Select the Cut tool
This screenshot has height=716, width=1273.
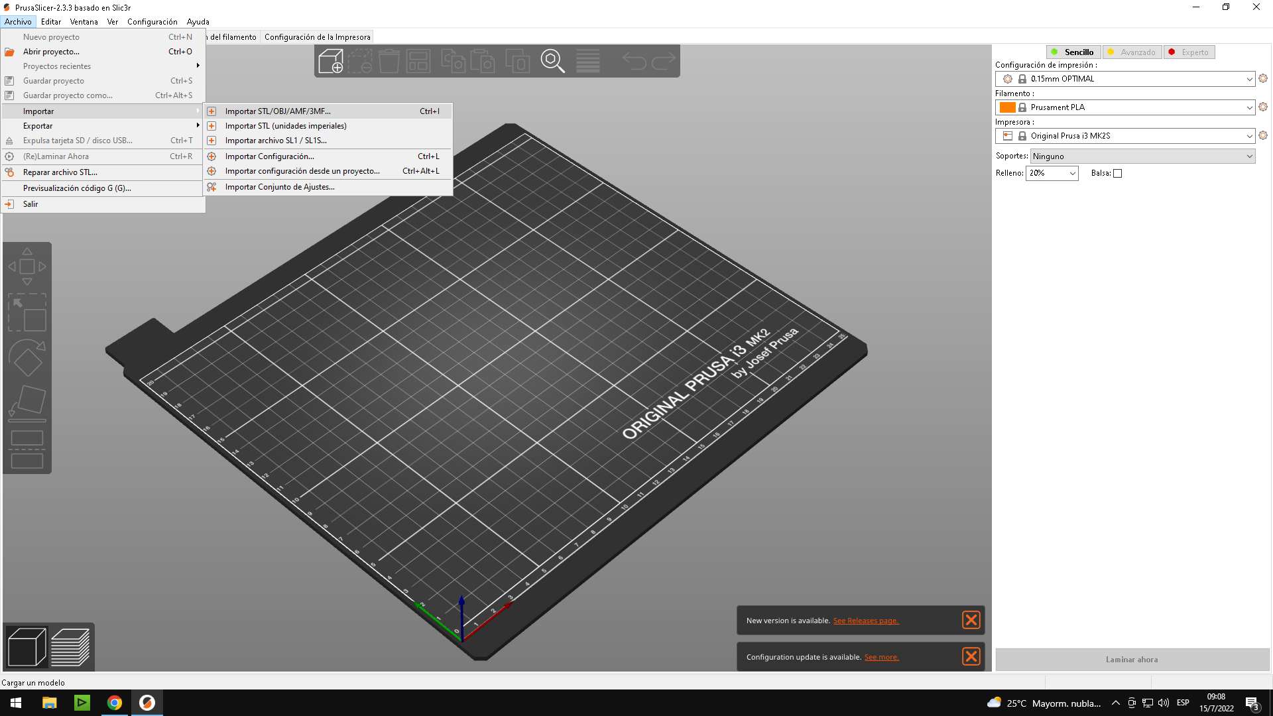27,449
